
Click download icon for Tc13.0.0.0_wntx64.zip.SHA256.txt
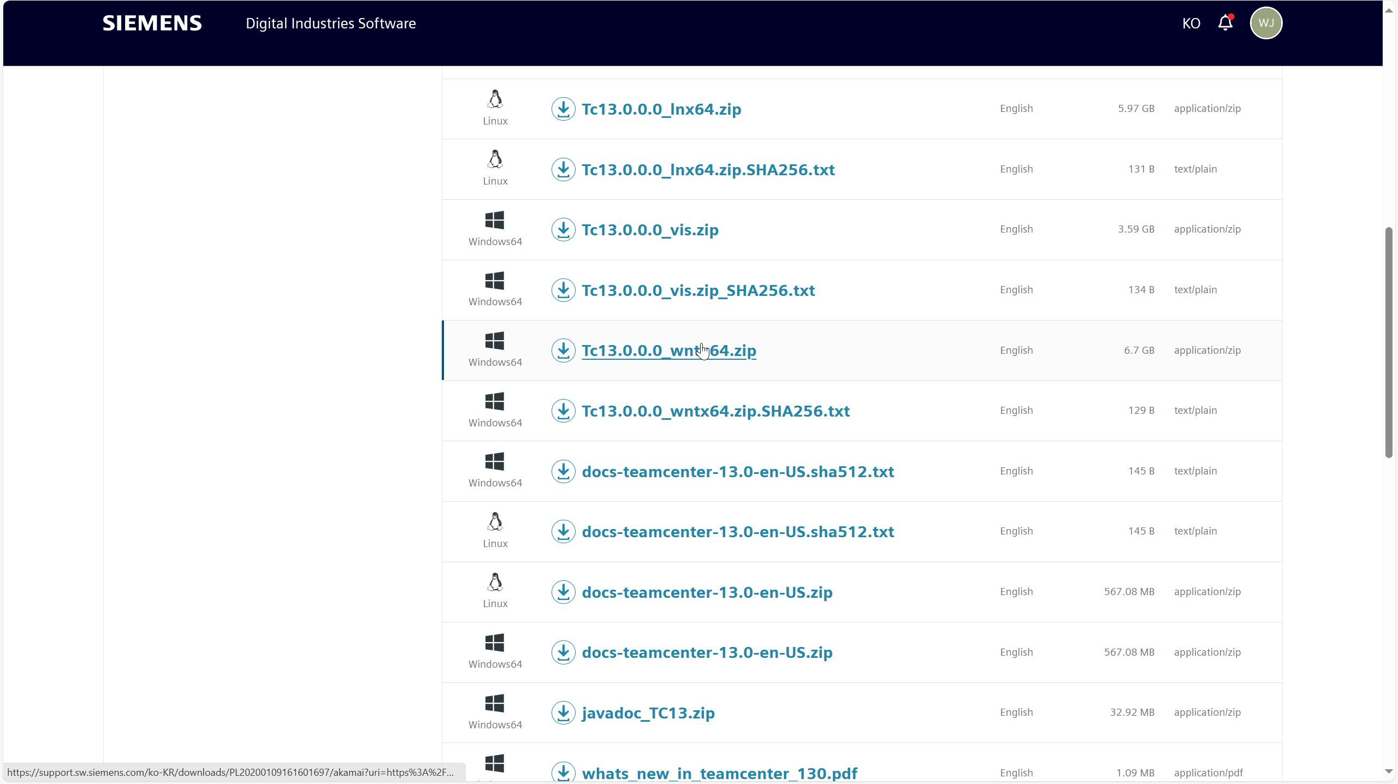tap(563, 411)
